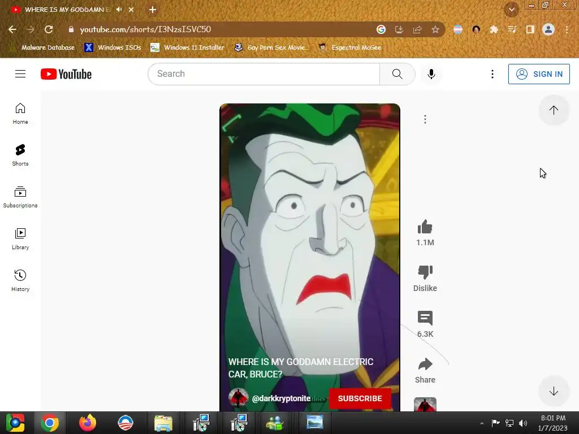Share this short
Viewport: 579px width, 434px height.
[x=425, y=364]
